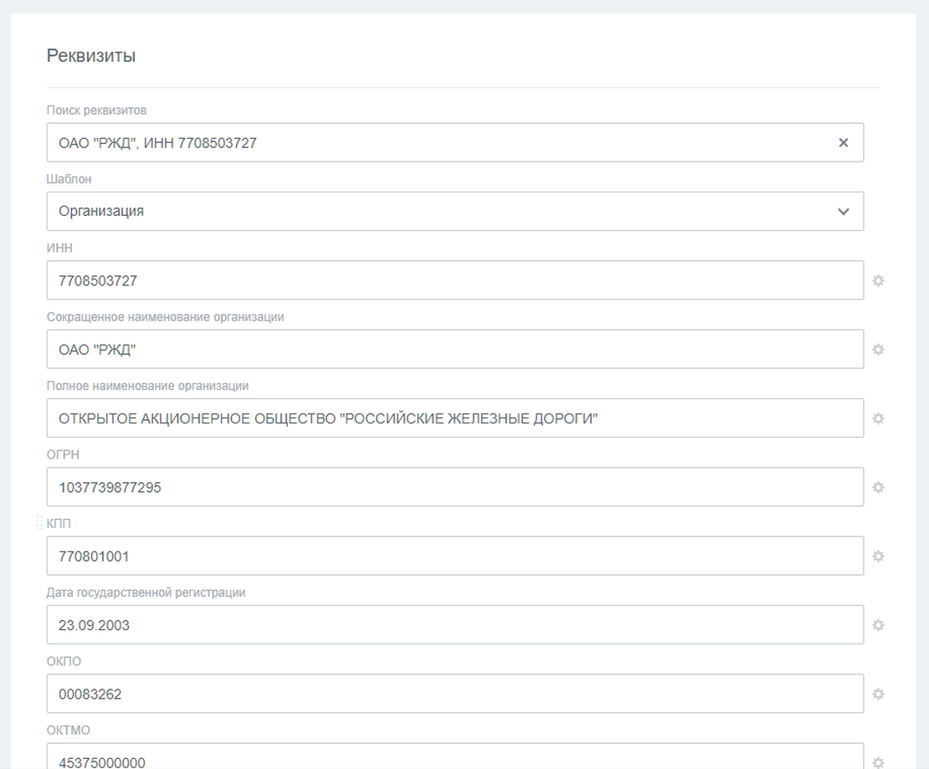Select the ОАО "РЖД" short name field

[455, 350]
